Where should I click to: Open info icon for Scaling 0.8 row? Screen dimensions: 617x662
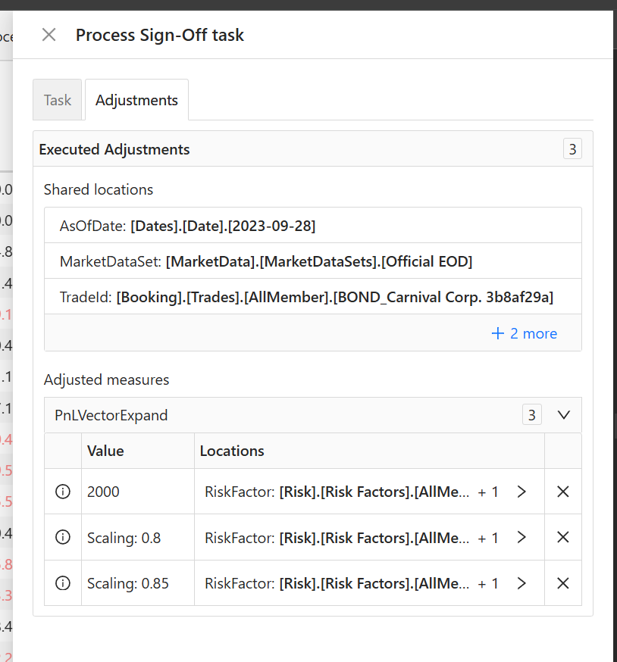(x=63, y=538)
